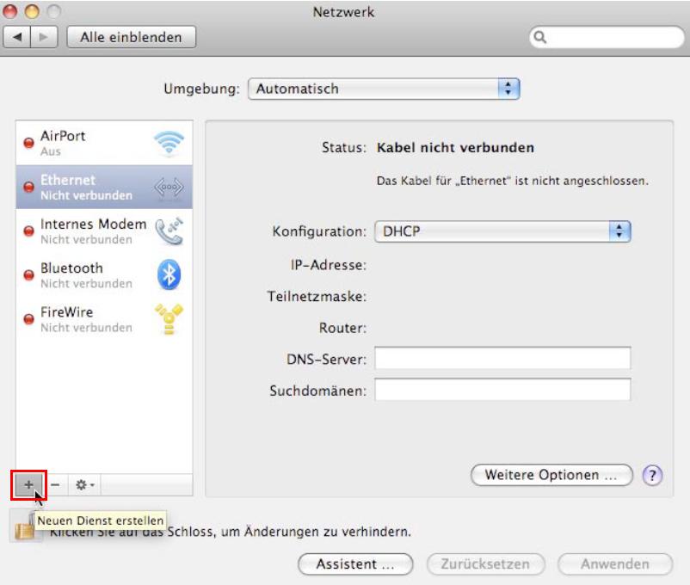Select Ethernet service in the list
This screenshot has width=690, height=585.
104,187
